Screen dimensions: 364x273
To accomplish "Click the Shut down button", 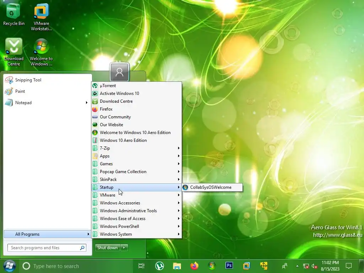I will 107,248.
